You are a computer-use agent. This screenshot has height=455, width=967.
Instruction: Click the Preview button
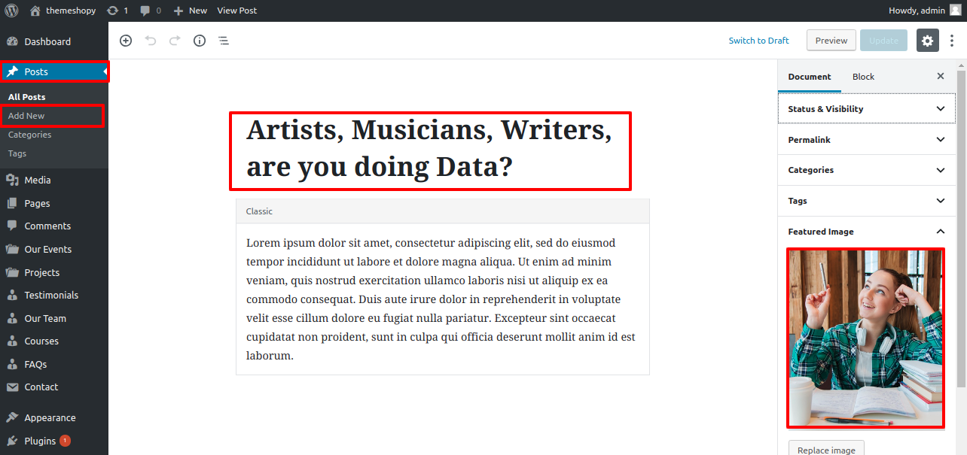[831, 41]
